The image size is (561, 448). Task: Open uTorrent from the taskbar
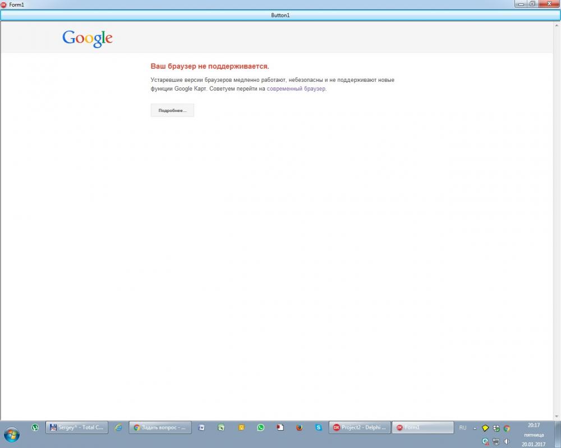tap(35, 427)
